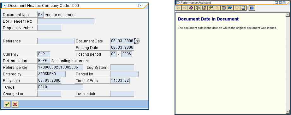
Task: Click the green checkmark Continue button
Action: pyautogui.click(x=7, y=104)
